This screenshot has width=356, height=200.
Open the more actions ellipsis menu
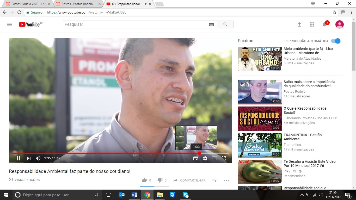(226, 180)
